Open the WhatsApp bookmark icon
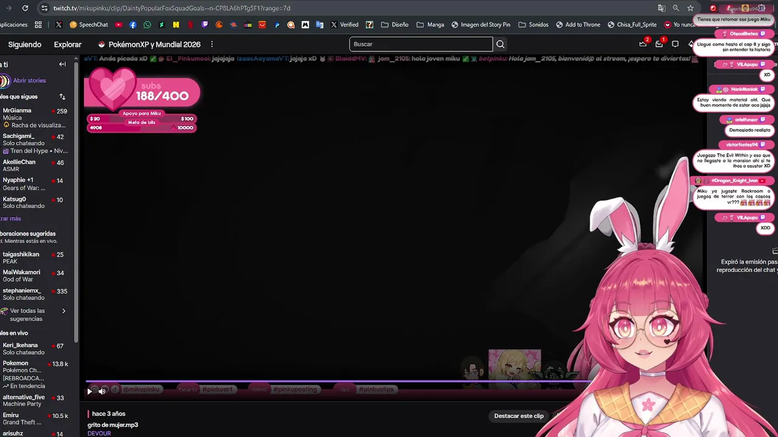This screenshot has height=437, width=778. (x=148, y=25)
